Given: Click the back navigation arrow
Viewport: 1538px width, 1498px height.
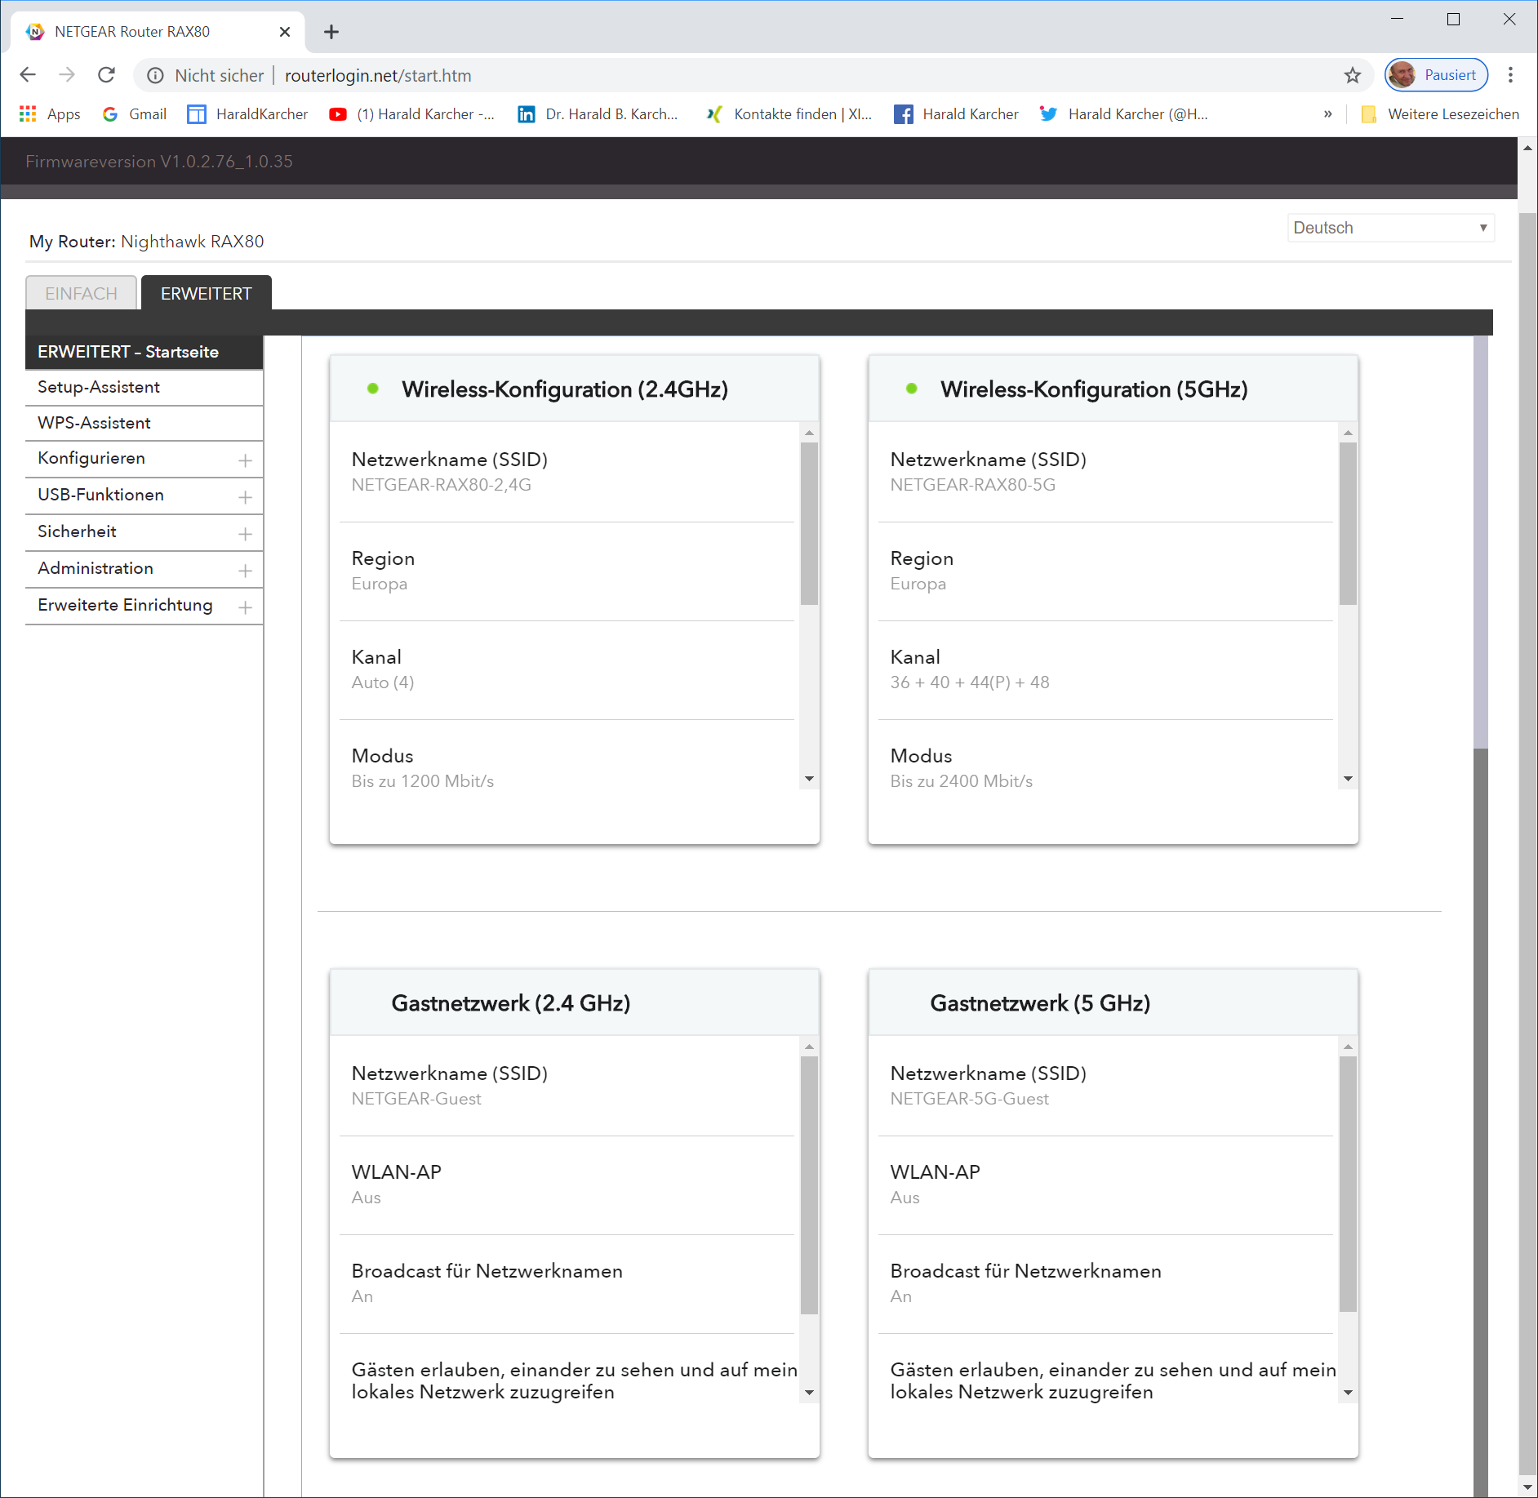Looking at the screenshot, I should pos(28,75).
